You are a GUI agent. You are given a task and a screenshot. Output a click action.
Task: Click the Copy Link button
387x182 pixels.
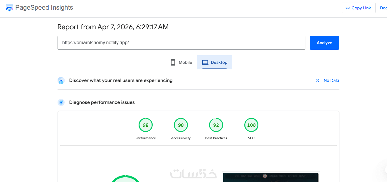359,8
